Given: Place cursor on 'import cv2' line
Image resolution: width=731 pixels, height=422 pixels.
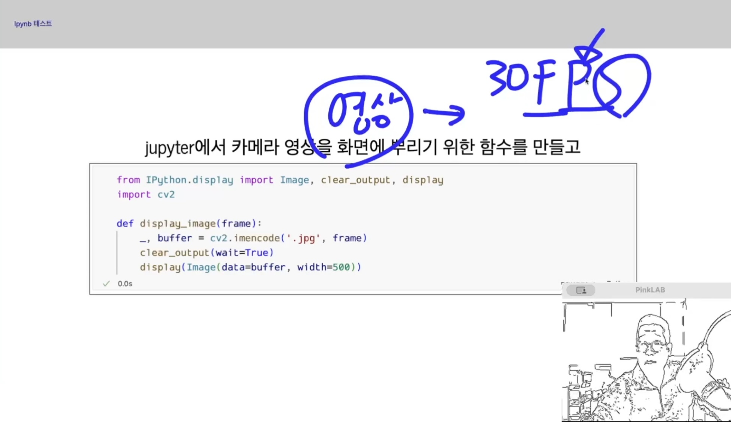Looking at the screenshot, I should click(x=146, y=194).
